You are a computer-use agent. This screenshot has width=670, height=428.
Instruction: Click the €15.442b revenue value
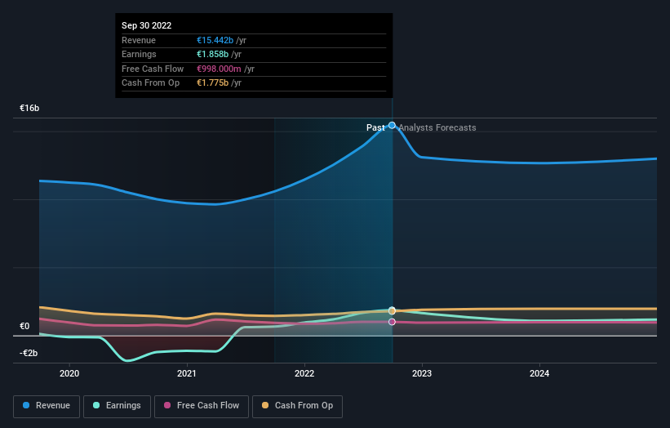[x=215, y=40]
